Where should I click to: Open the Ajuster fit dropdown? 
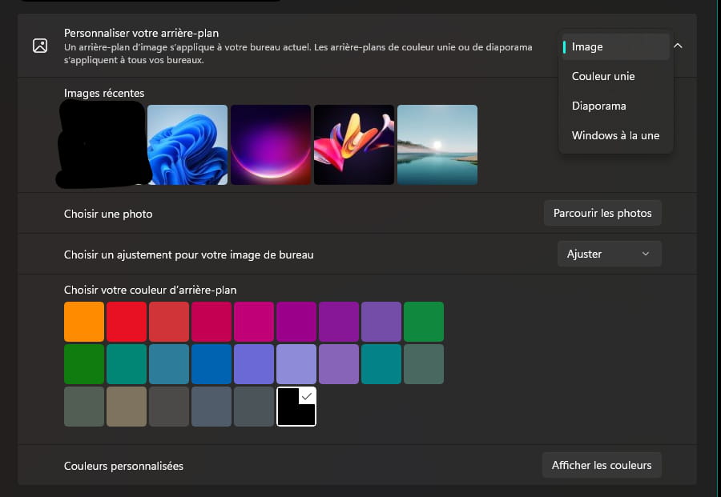pos(609,254)
